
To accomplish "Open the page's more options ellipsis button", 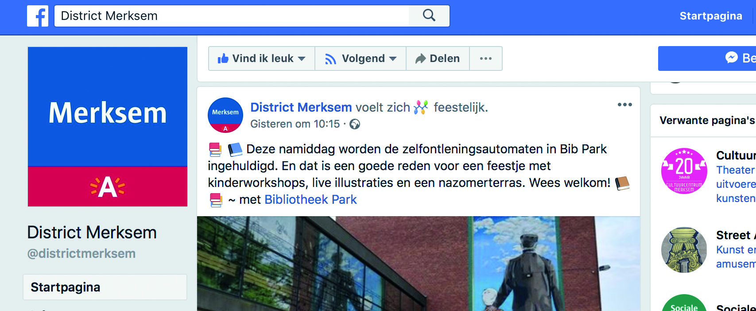I will 486,58.
